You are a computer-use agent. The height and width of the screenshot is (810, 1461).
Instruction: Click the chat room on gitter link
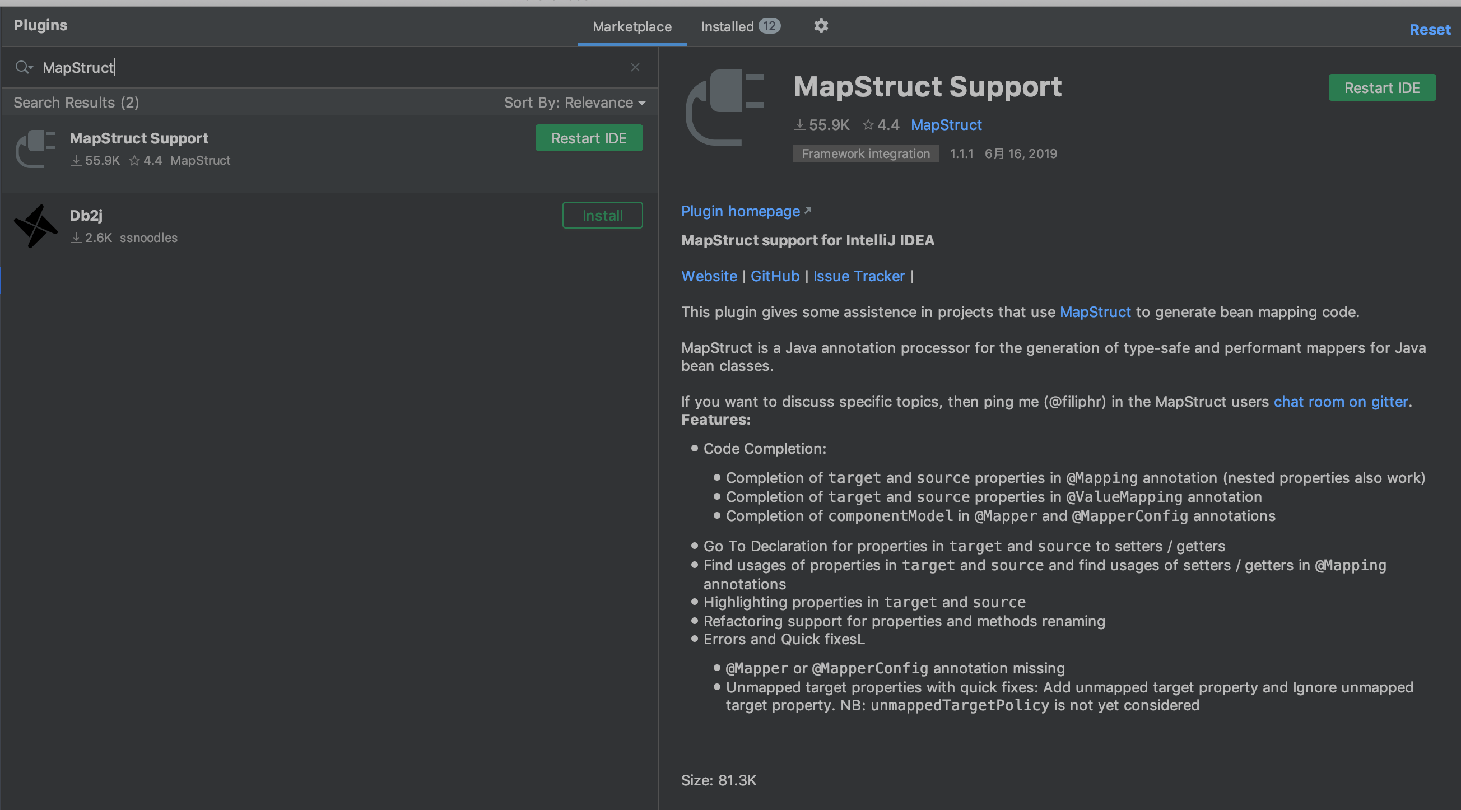click(1340, 402)
